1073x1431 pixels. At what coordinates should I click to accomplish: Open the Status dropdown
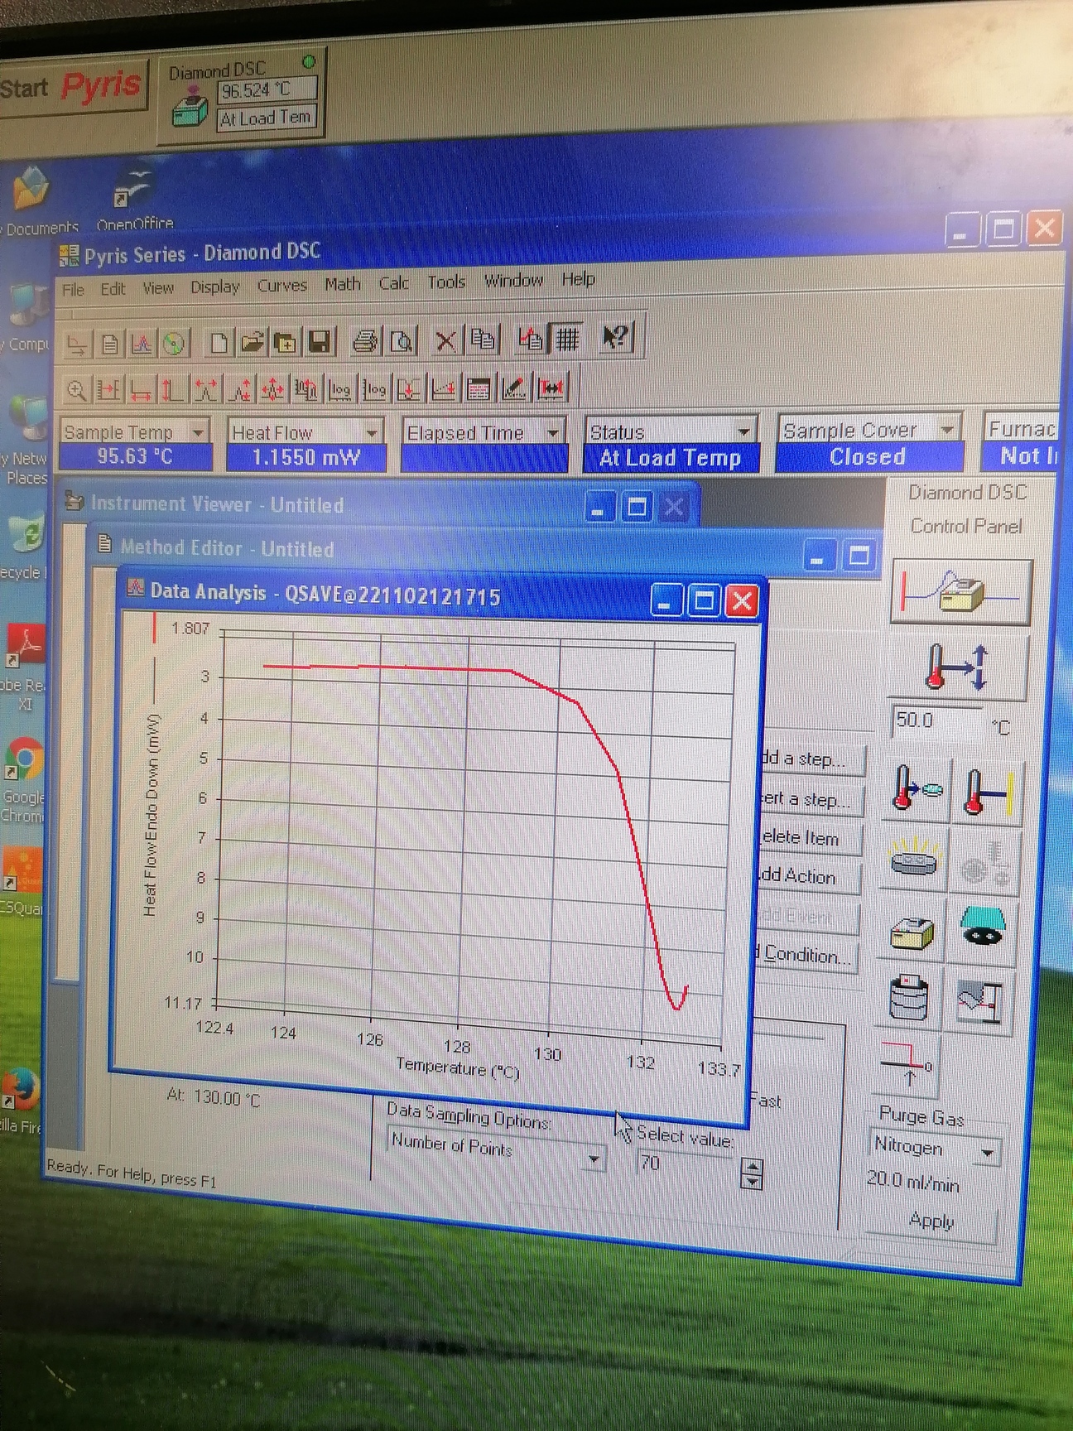point(744,430)
